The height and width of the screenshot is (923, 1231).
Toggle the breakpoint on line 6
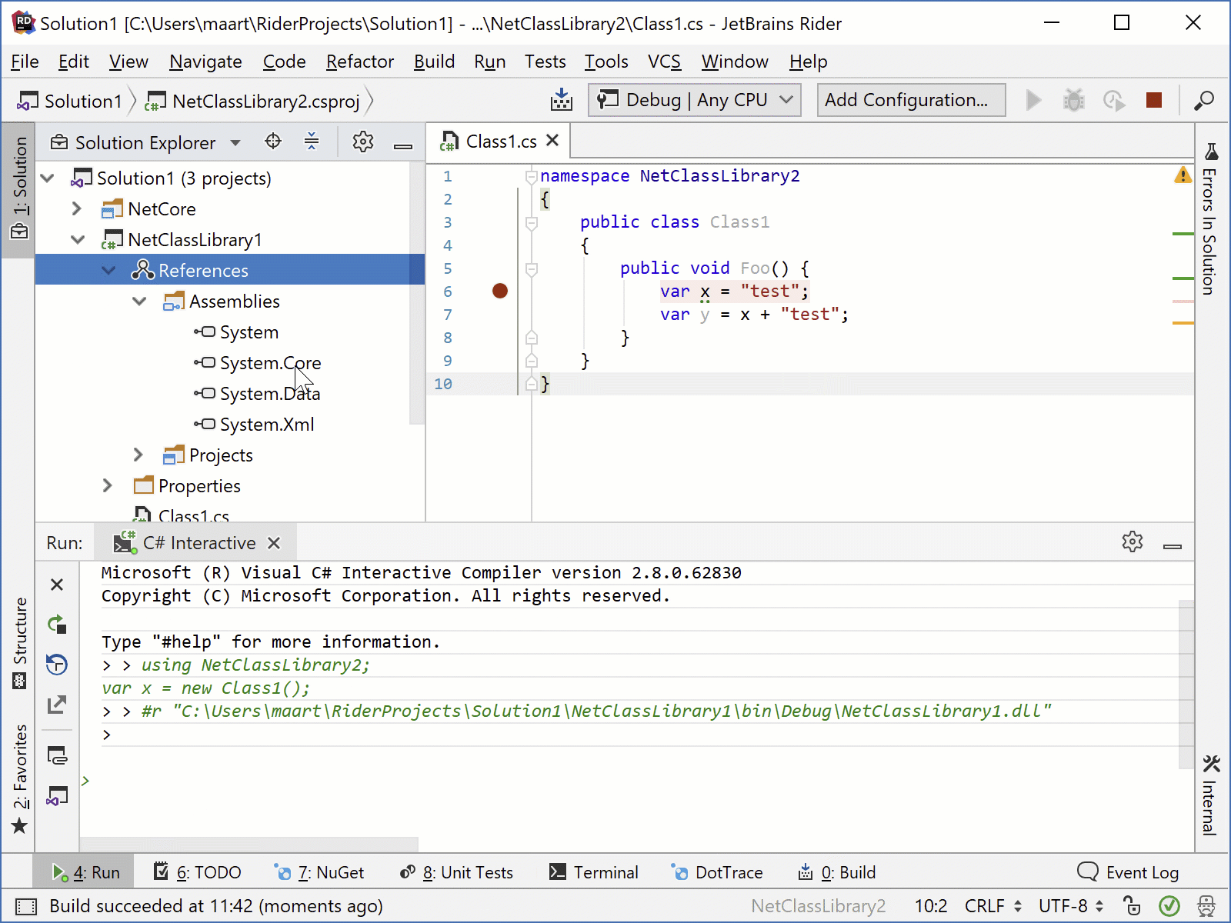(x=500, y=291)
